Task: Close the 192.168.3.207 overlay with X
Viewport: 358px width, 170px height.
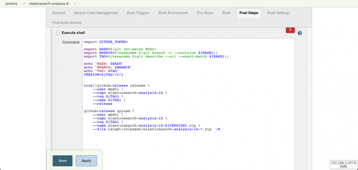Action: click(x=355, y=163)
